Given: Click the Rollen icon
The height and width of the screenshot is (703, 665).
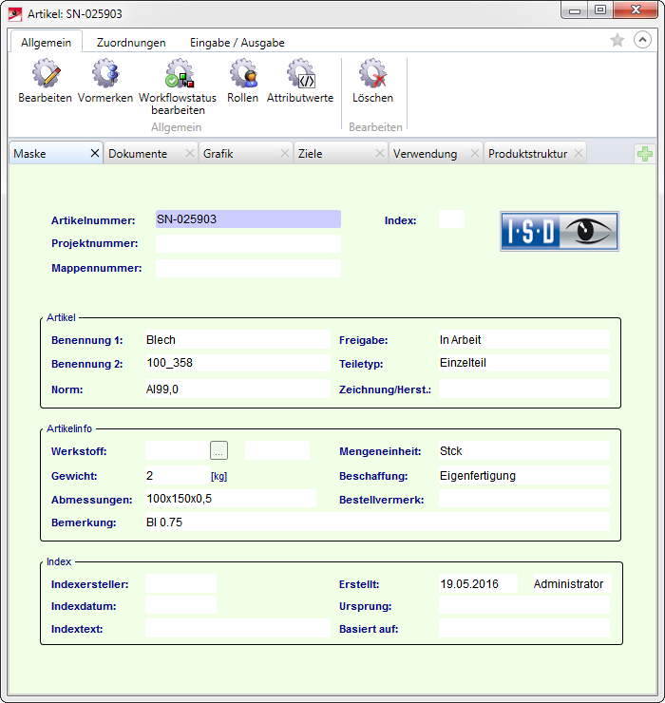Looking at the screenshot, I should (x=242, y=74).
